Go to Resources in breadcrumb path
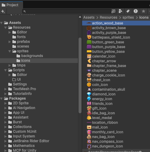The width and height of the screenshot is (150, 152). 108,17
